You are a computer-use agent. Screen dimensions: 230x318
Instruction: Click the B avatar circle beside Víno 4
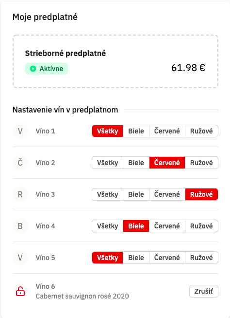[x=20, y=226]
